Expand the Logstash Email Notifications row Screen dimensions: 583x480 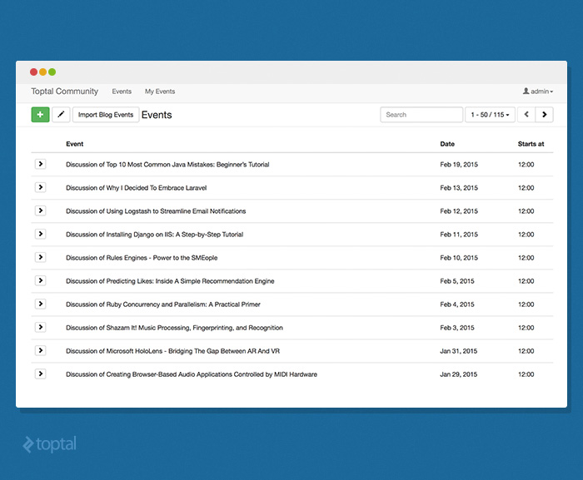coord(40,210)
